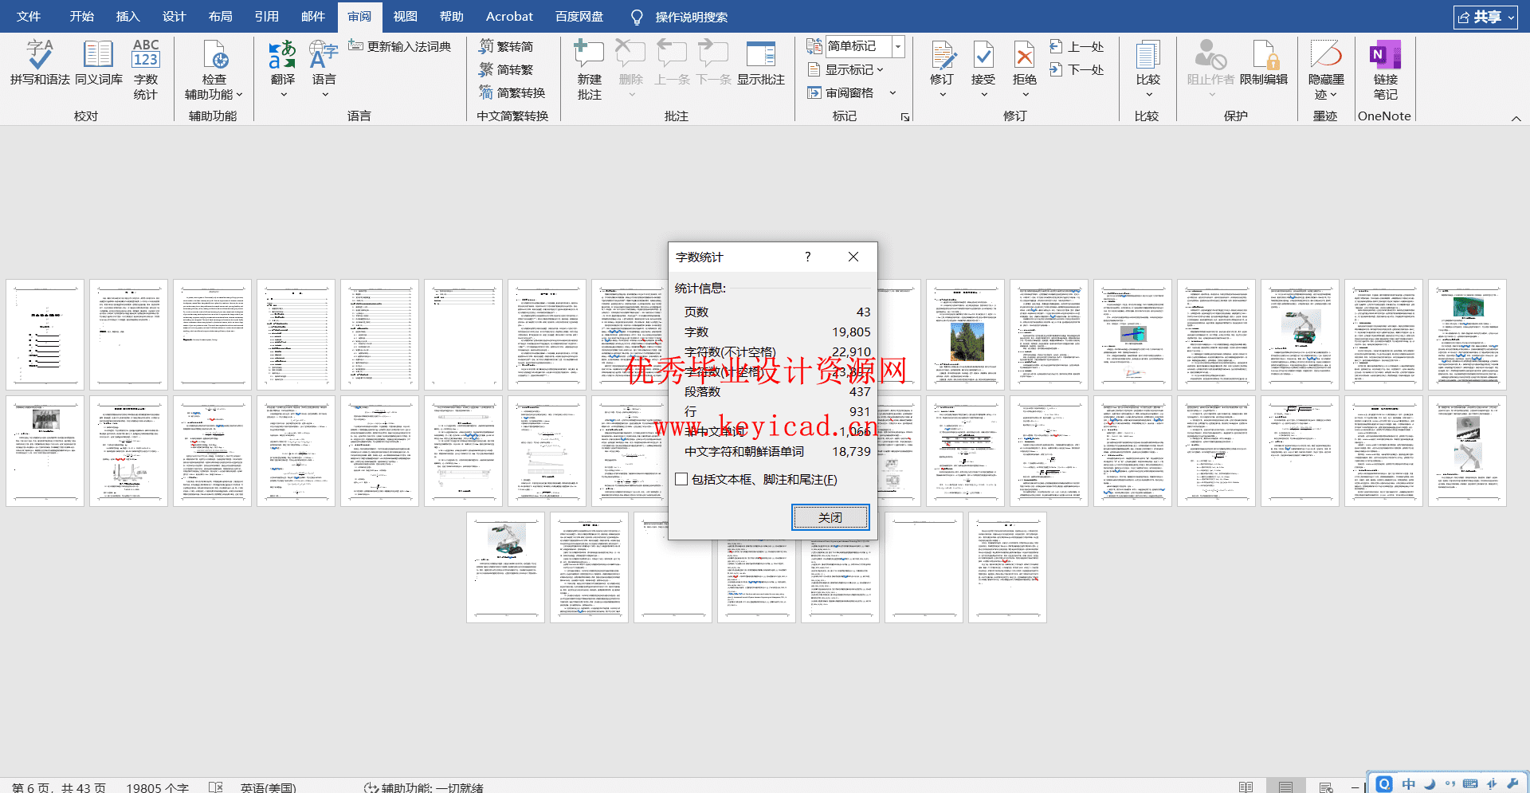
Task: Expand Reviewing Pane dropdown arrow
Action: point(892,92)
